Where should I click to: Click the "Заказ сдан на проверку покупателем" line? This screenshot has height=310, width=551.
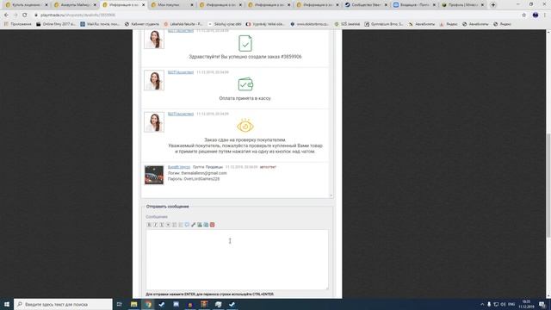pyautogui.click(x=245, y=139)
